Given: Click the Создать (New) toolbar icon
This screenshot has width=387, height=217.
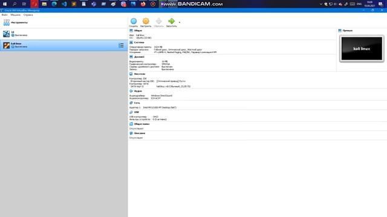Looking at the screenshot, I should [133, 22].
